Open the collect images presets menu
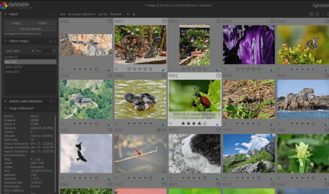The width and height of the screenshot is (329, 194). (x=55, y=41)
